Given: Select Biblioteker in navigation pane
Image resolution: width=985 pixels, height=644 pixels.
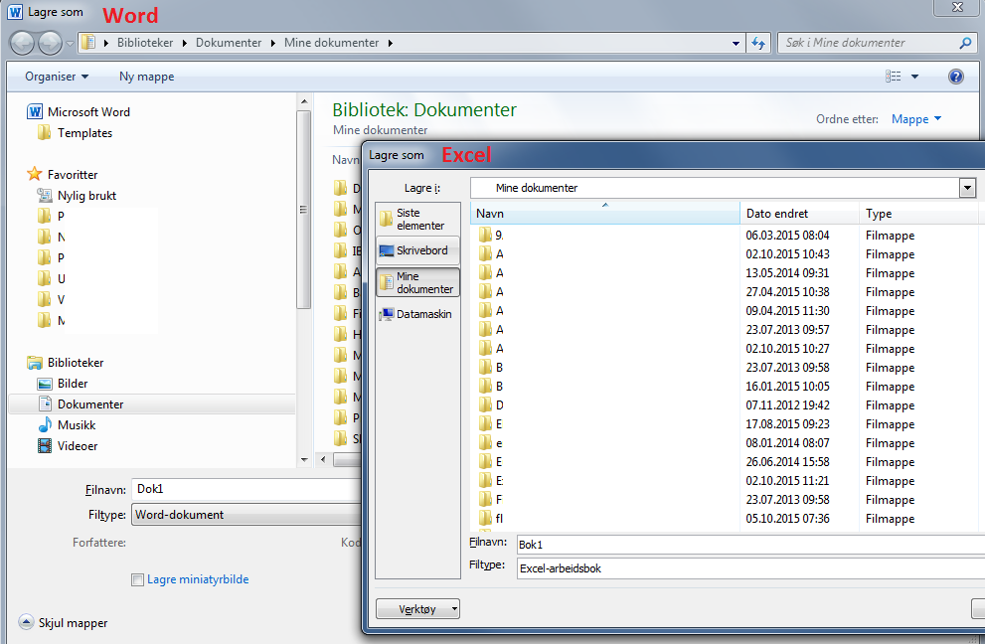Looking at the screenshot, I should pos(66,363).
